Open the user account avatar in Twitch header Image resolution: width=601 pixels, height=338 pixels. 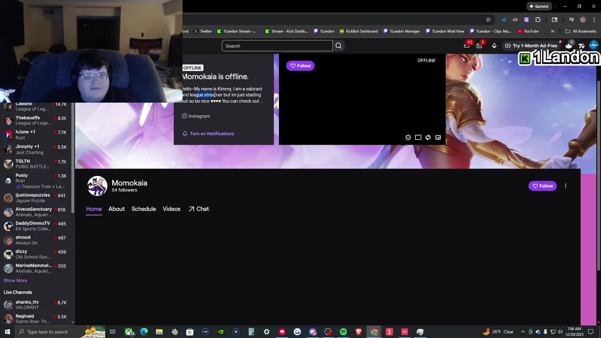point(593,46)
